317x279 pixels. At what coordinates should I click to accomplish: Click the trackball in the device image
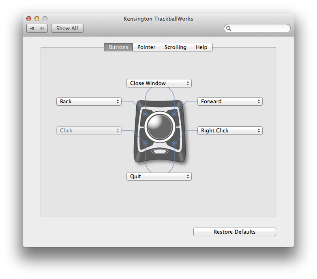[160, 127]
